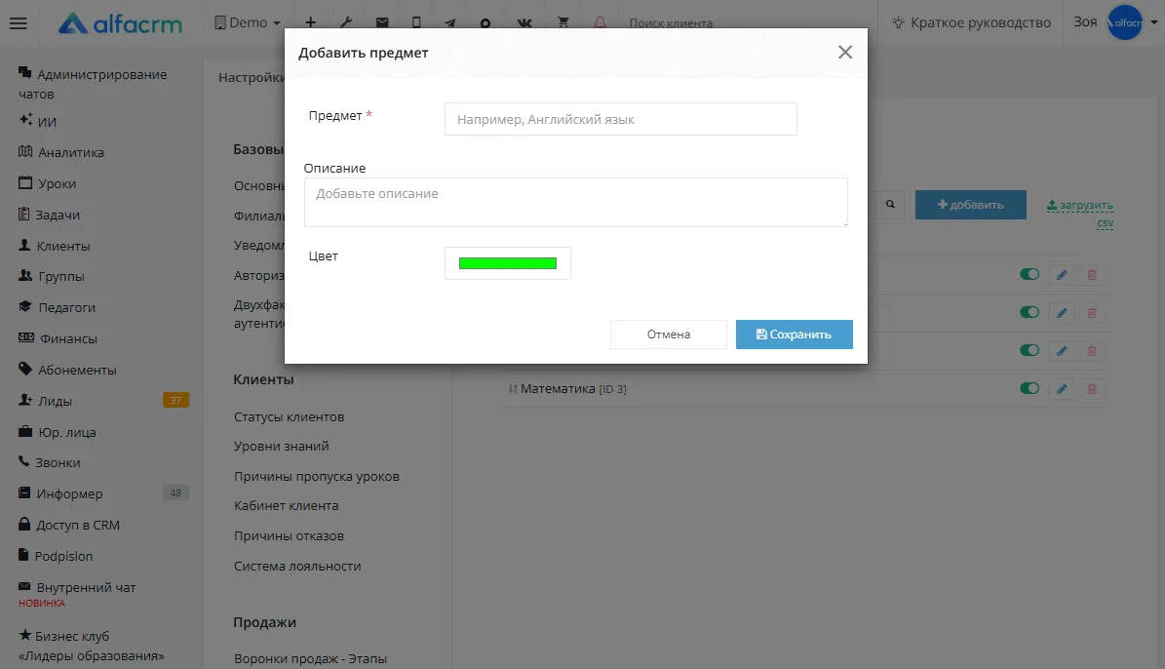1165x669 pixels.
Task: Open Звонки in the sidebar
Action: pyautogui.click(x=49, y=462)
